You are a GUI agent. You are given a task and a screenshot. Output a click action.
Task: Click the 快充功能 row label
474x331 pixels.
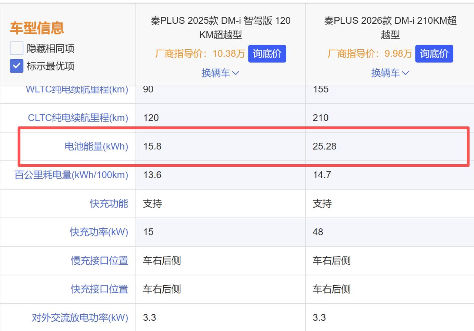(x=109, y=203)
